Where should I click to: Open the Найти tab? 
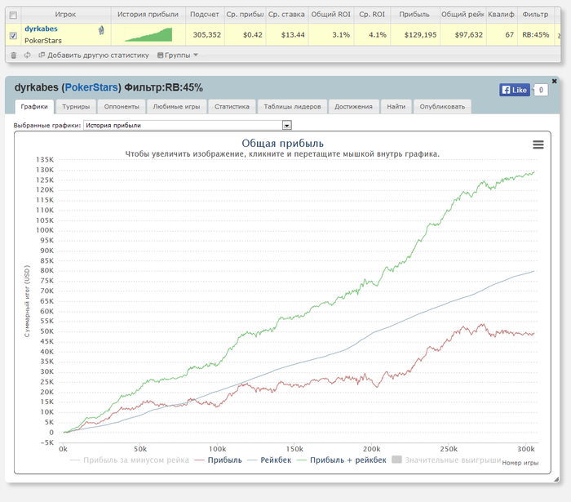click(x=396, y=106)
